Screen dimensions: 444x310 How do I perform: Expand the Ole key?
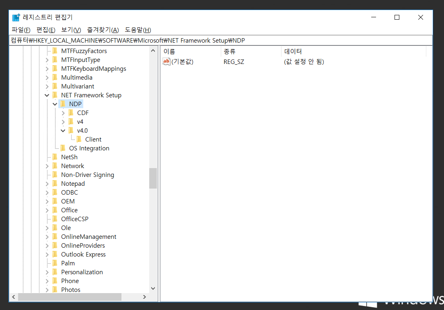[47, 228]
